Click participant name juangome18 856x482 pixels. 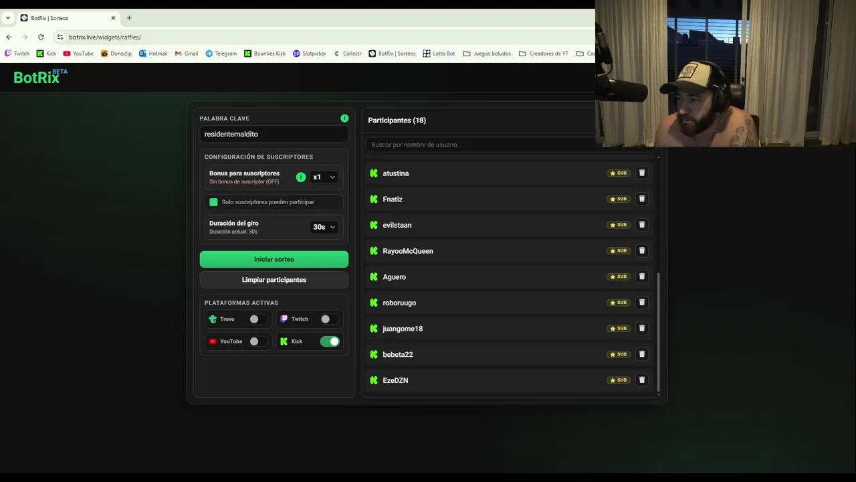click(403, 329)
